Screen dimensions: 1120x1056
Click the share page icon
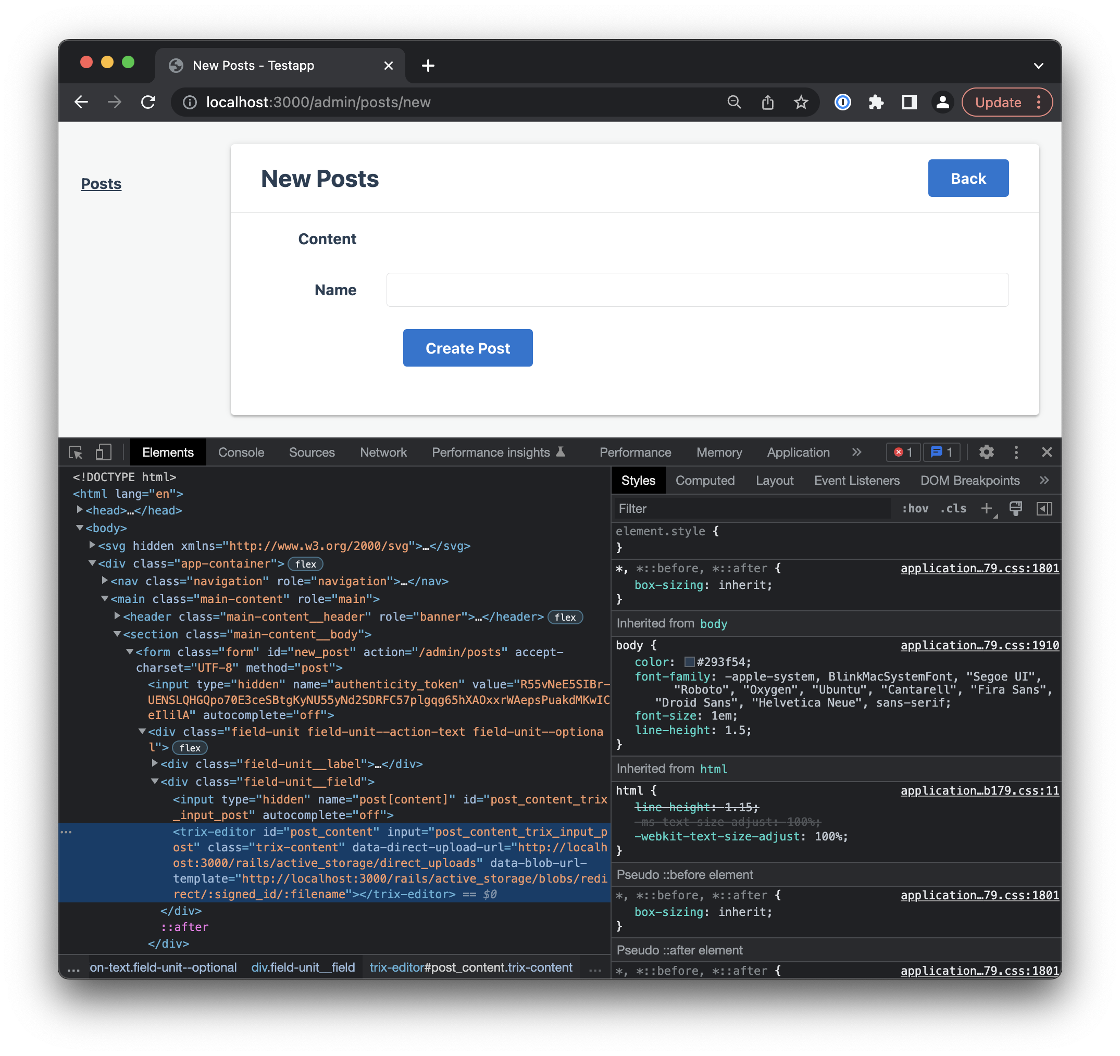(x=767, y=102)
